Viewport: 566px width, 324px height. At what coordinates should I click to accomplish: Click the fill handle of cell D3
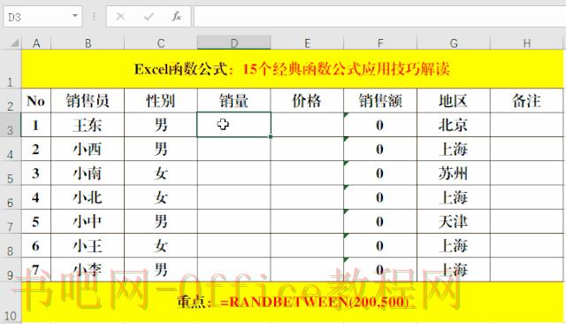[271, 136]
